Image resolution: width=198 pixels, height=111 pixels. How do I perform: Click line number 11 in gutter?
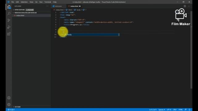55,37
